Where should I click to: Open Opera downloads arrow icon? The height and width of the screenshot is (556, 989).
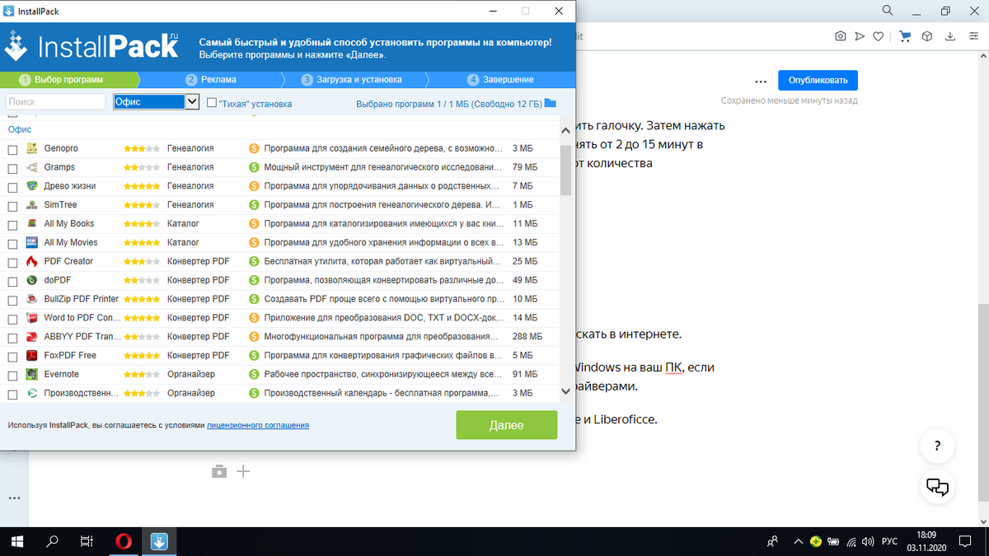(950, 36)
